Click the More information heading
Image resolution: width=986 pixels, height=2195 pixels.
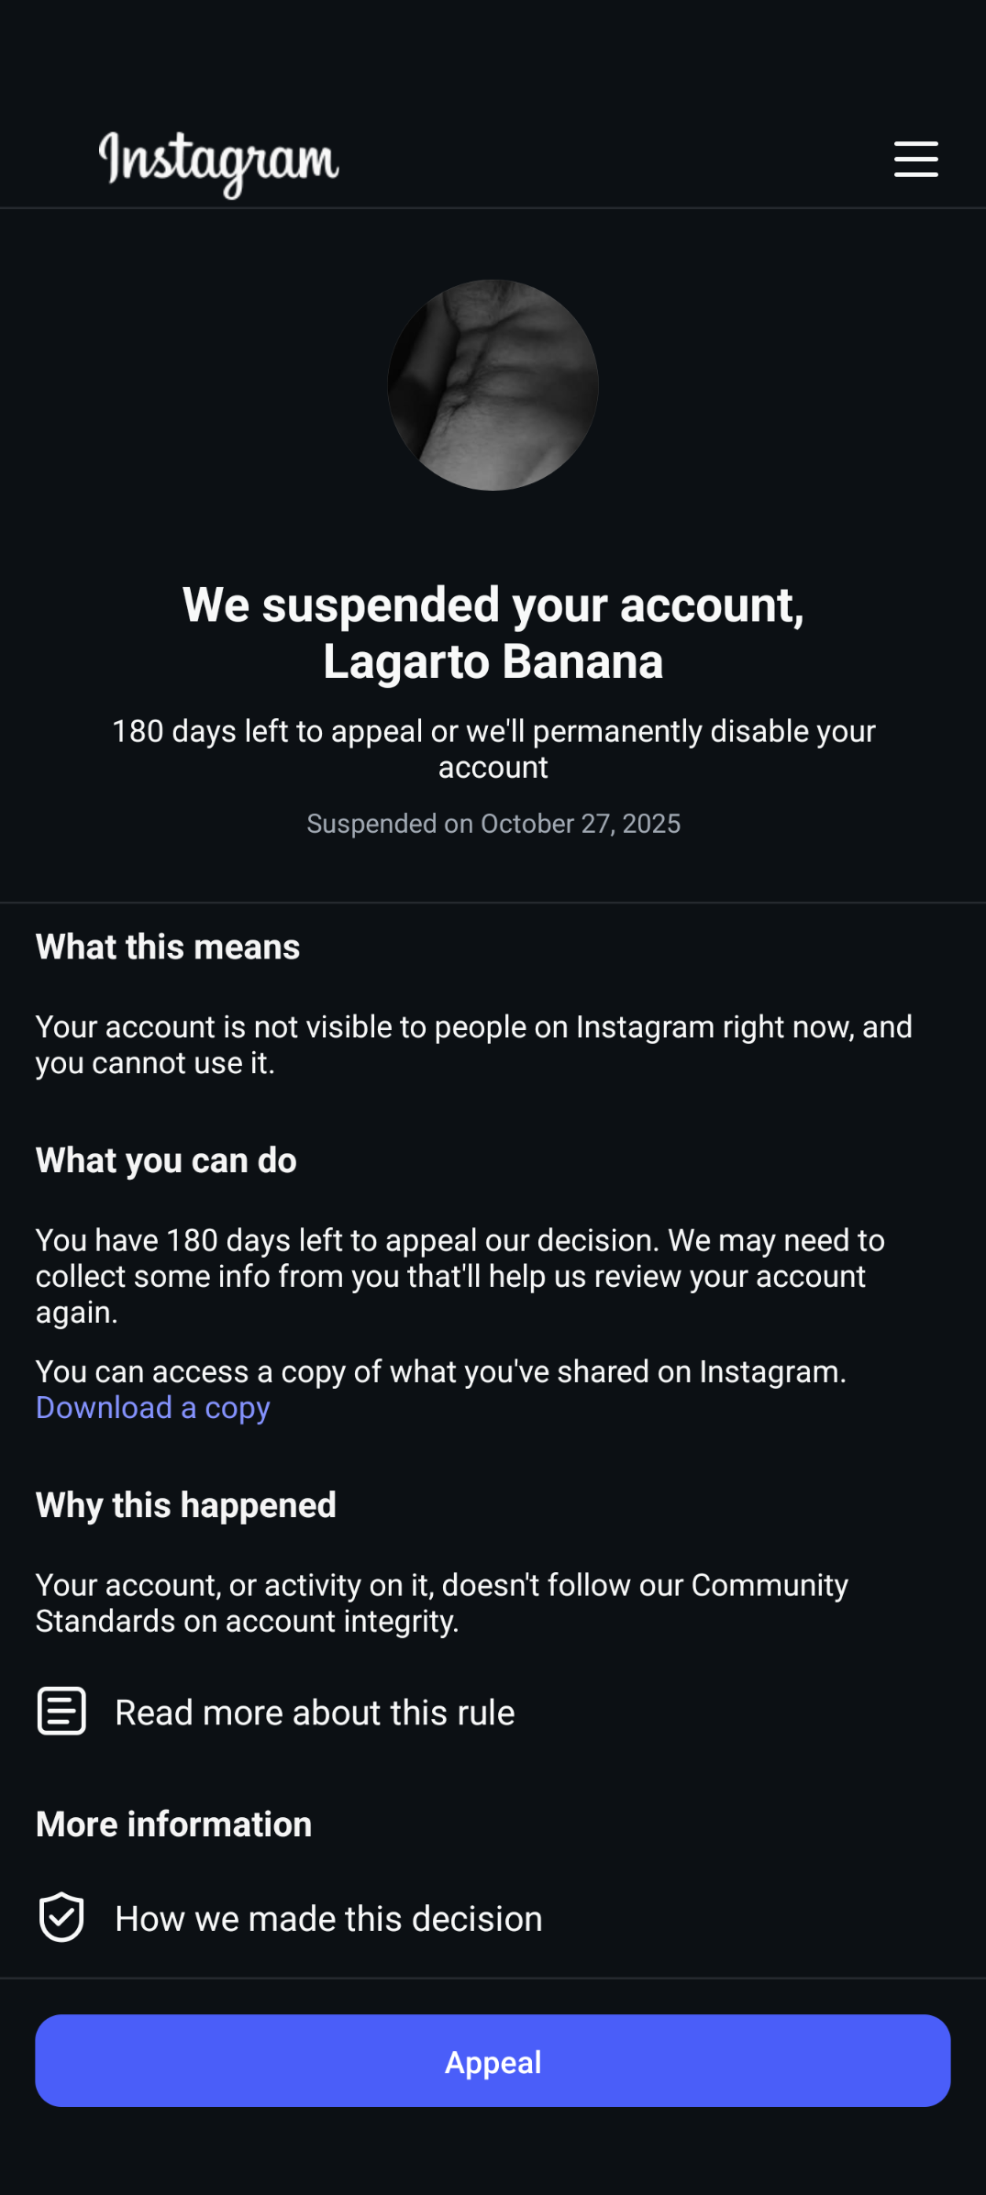pos(174,1824)
